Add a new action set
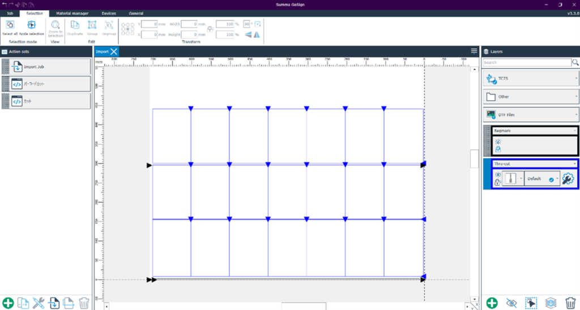The image size is (580, 310). (x=8, y=303)
